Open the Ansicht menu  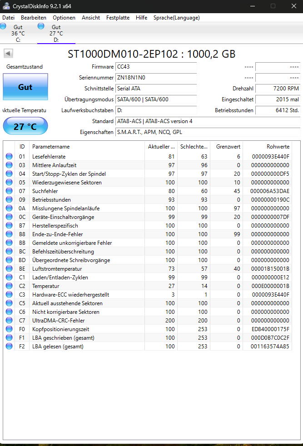pyautogui.click(x=91, y=18)
